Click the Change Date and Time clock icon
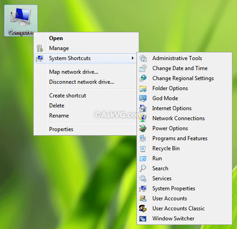Screen dimensions: 237x229 click(x=143, y=68)
